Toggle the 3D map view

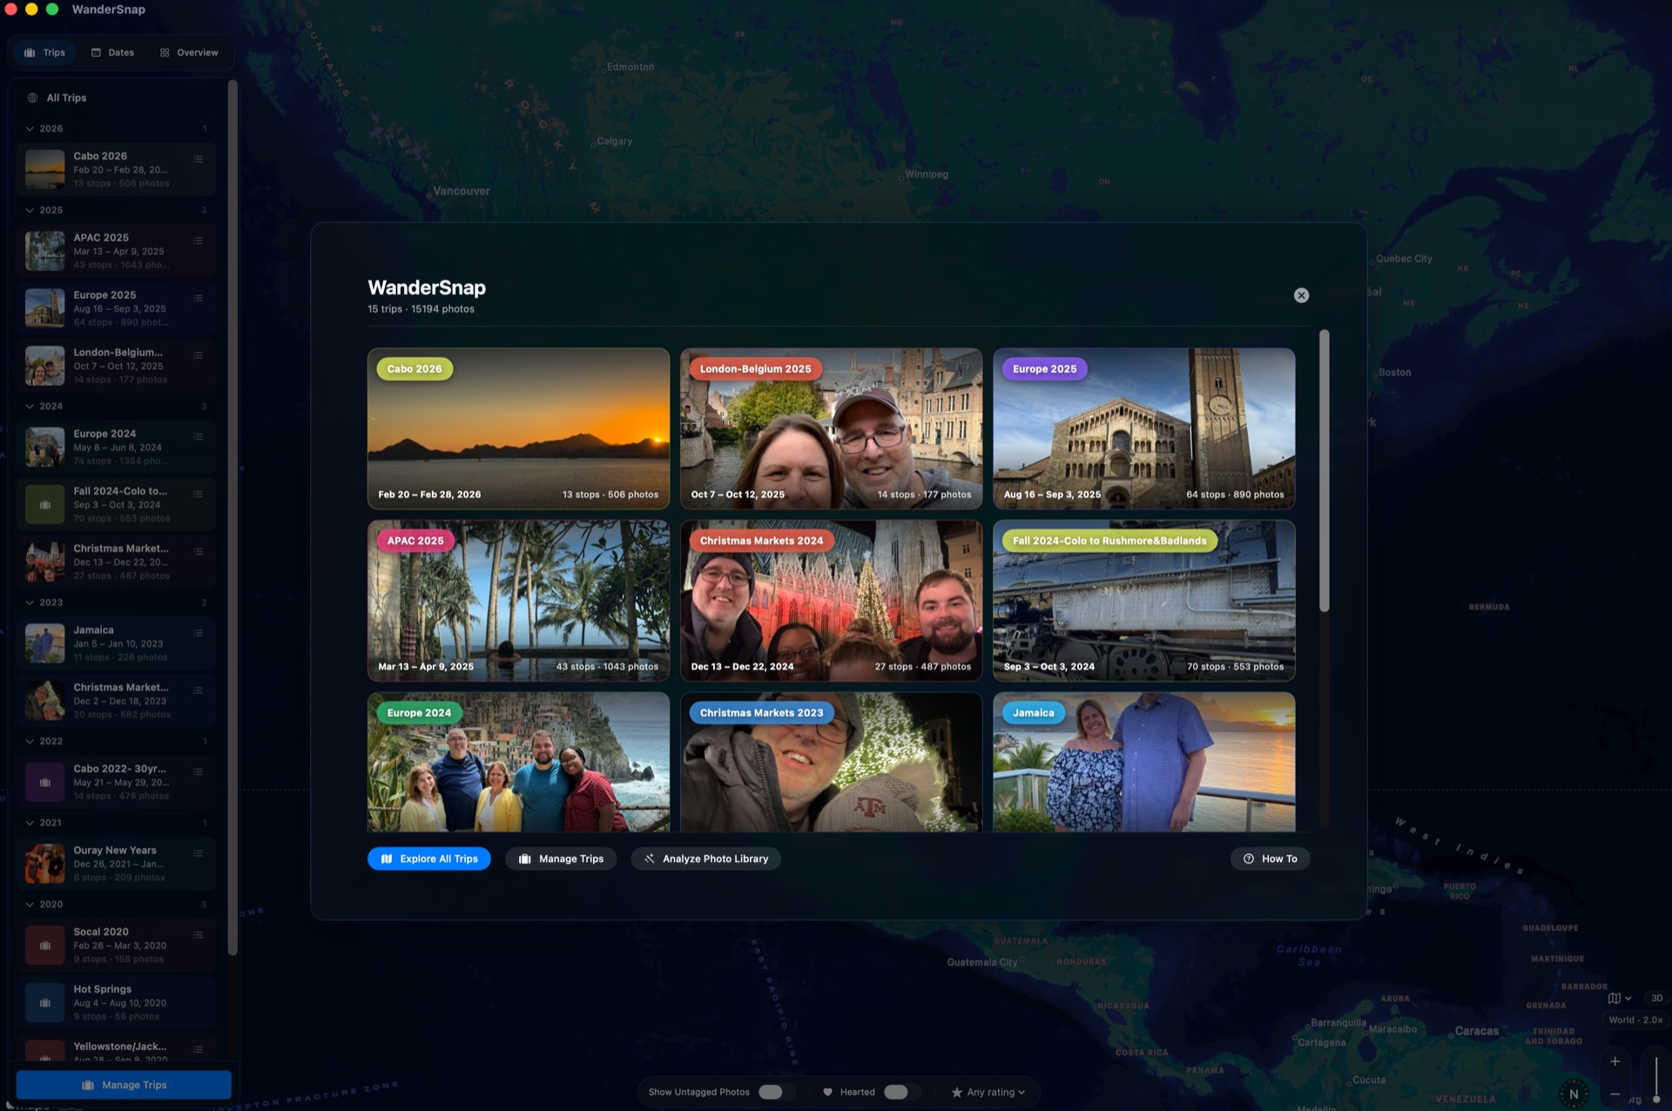coord(1656,998)
